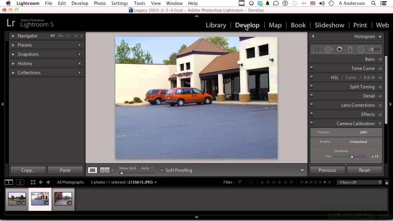Switch to the Library module
The height and width of the screenshot is (221, 393).
pos(216,25)
